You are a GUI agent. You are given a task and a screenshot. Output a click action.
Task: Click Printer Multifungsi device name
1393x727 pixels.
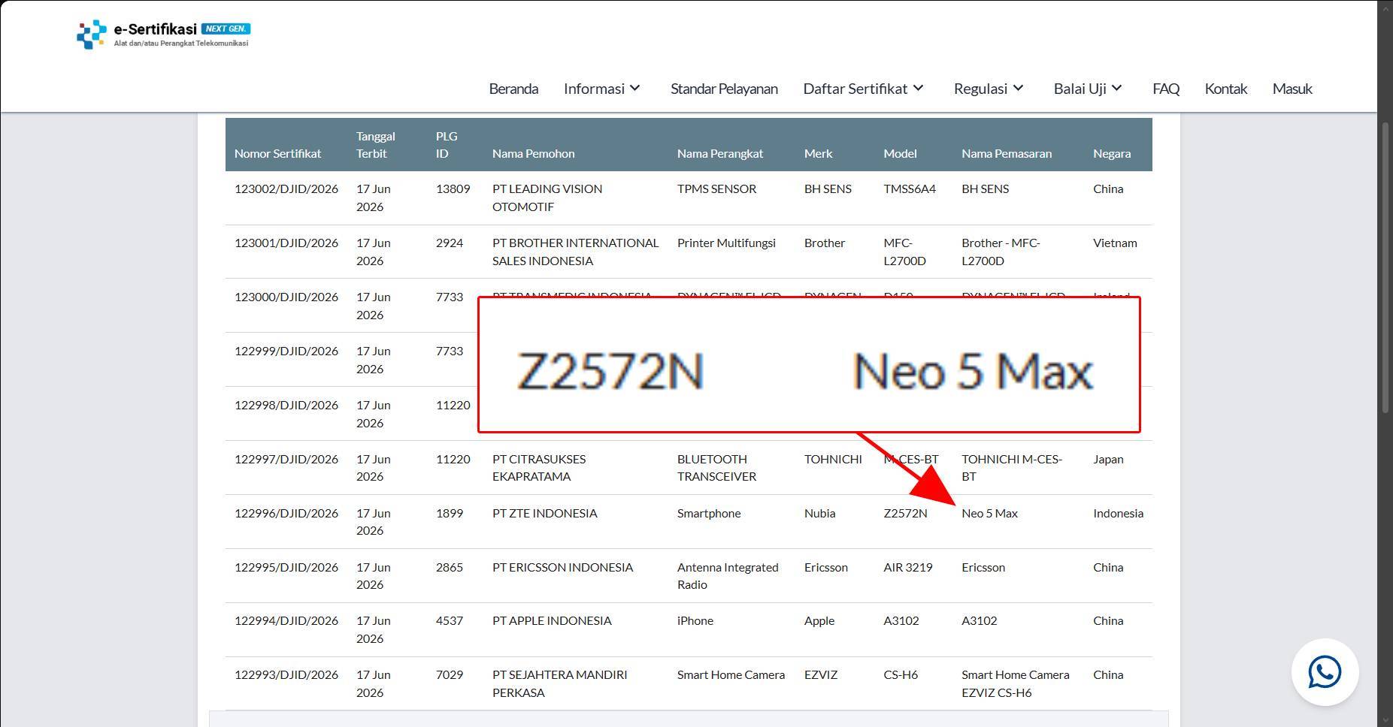(726, 243)
